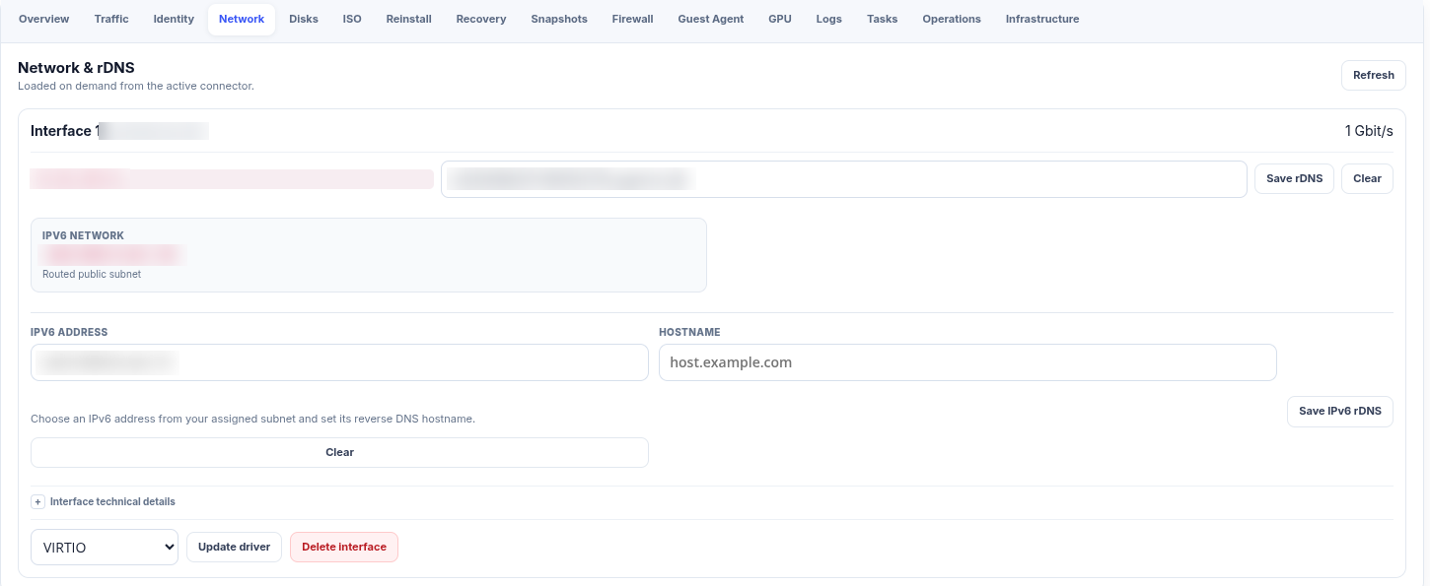
Task: Click the '1 Gbit/s' speed text
Action: 1369,131
